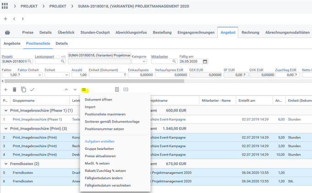Open the app grid menu
Viewport: 312px width, 193px height.
(5, 6)
